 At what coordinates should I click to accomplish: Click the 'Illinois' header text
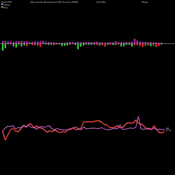click(145, 2)
